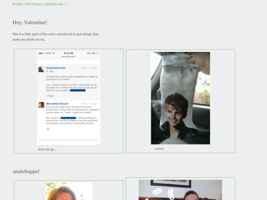Open the Still Funny link
267x200 pixels.
(34, 4)
